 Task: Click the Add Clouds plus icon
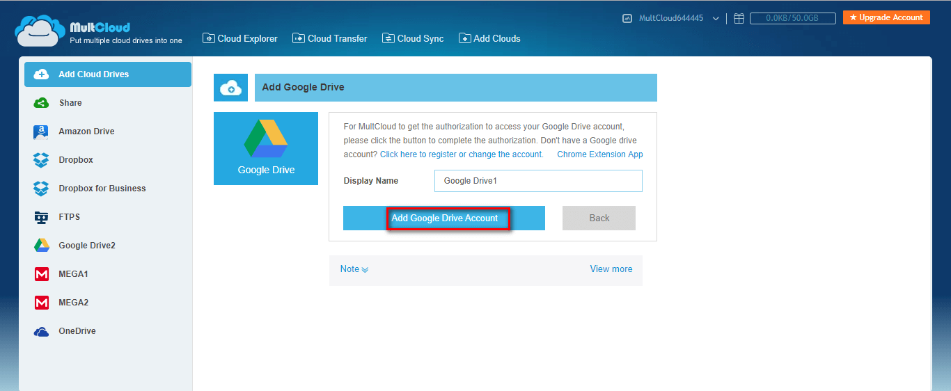coord(465,38)
